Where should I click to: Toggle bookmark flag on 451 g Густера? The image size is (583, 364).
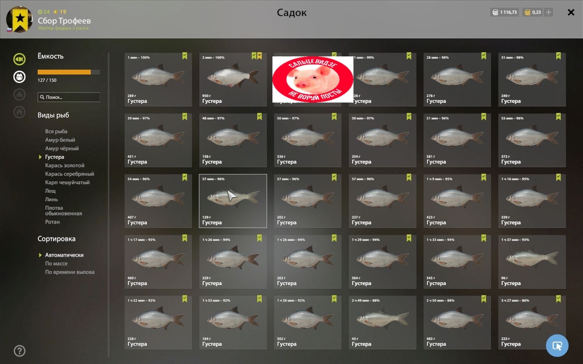tap(185, 117)
